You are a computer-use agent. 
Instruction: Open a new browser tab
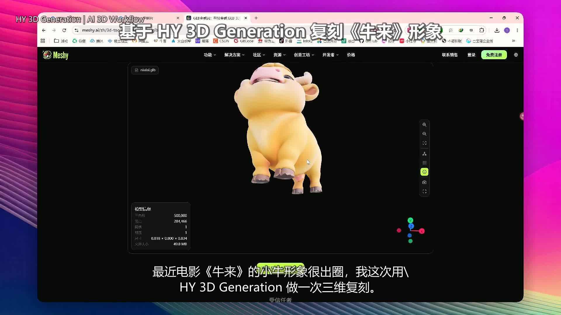[x=256, y=18]
